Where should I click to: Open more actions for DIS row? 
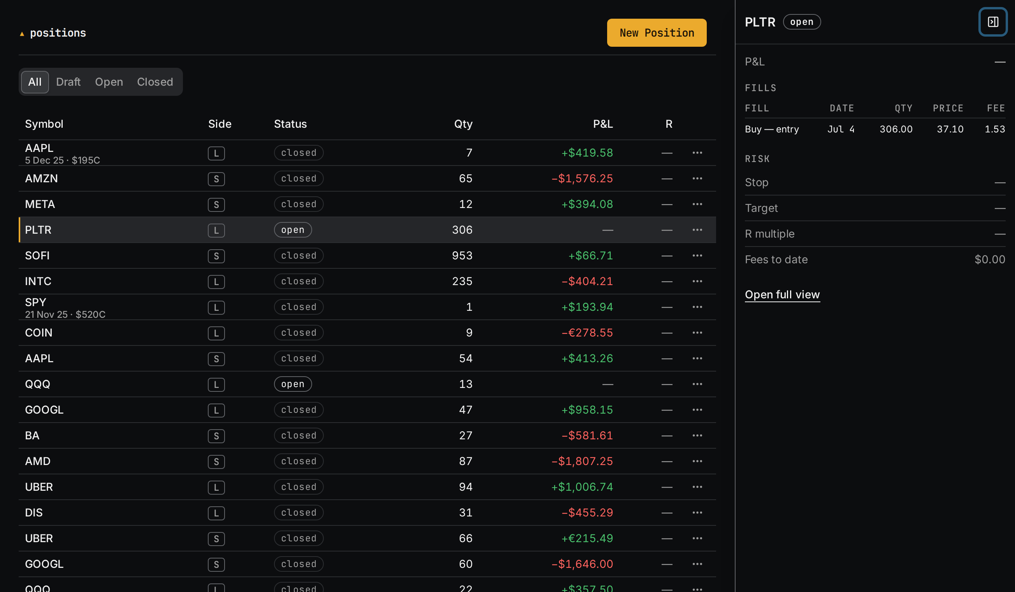697,513
